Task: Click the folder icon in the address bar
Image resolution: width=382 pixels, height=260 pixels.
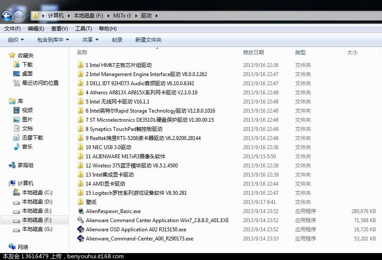Action: click(x=35, y=16)
